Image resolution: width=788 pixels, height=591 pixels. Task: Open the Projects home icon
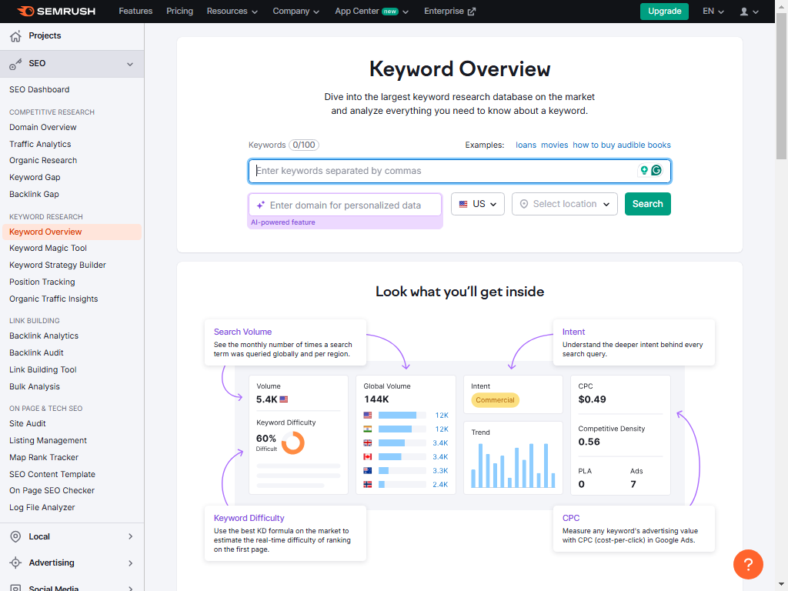point(15,35)
